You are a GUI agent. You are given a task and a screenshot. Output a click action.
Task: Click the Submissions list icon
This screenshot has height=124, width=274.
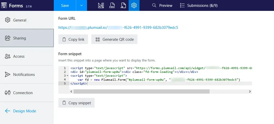[182, 5]
